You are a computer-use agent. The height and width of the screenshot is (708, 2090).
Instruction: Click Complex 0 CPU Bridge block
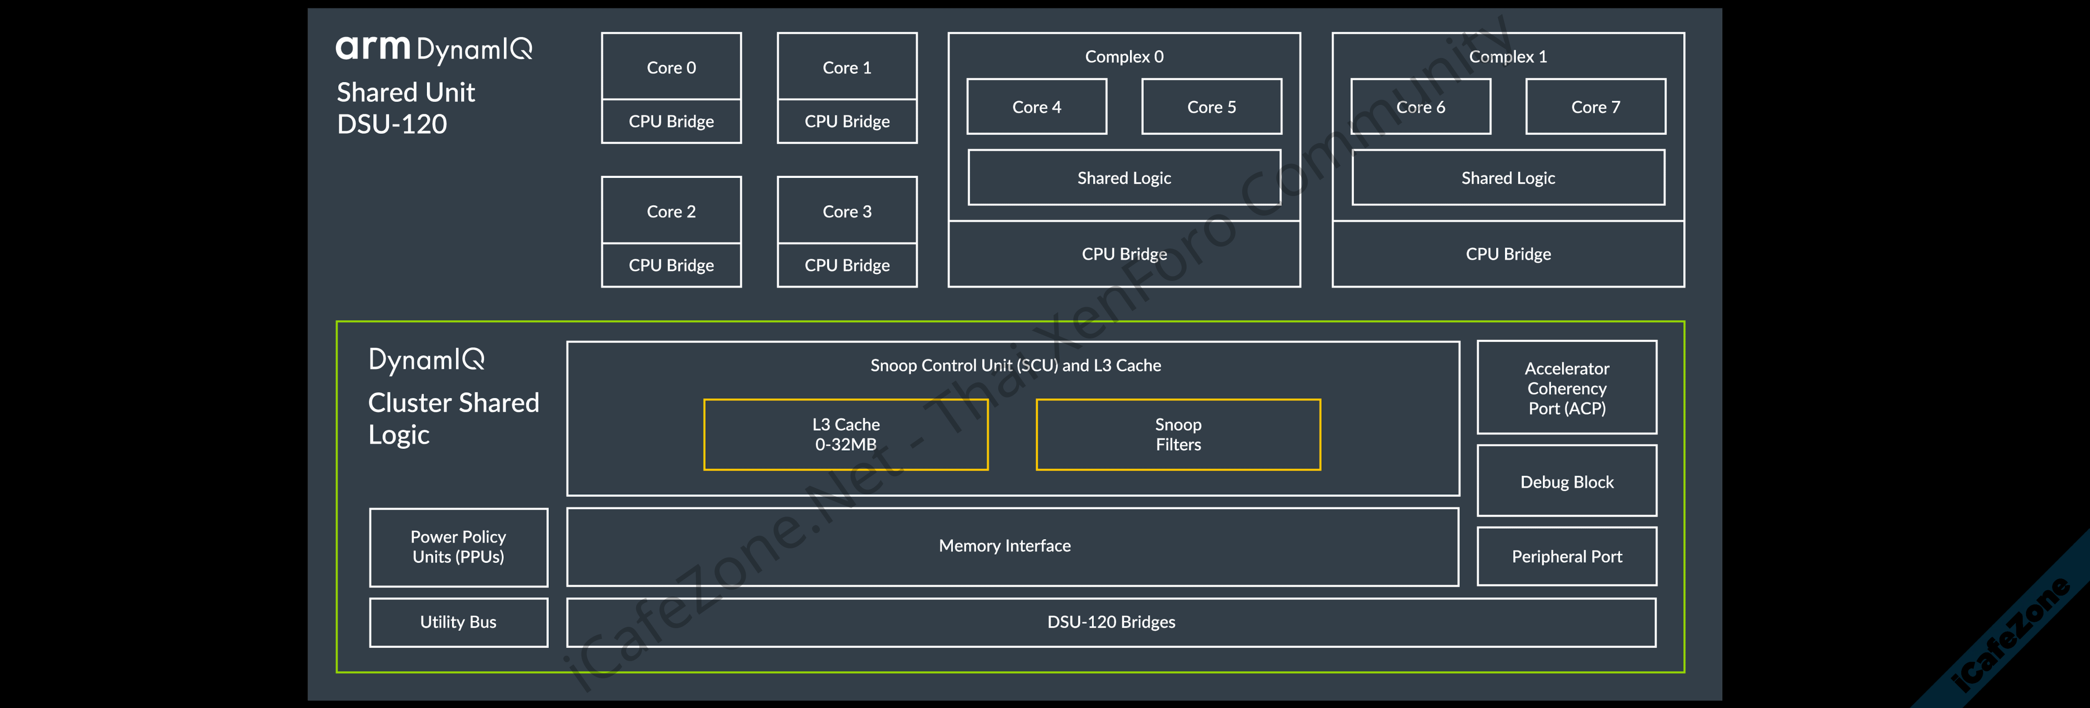point(1124,254)
